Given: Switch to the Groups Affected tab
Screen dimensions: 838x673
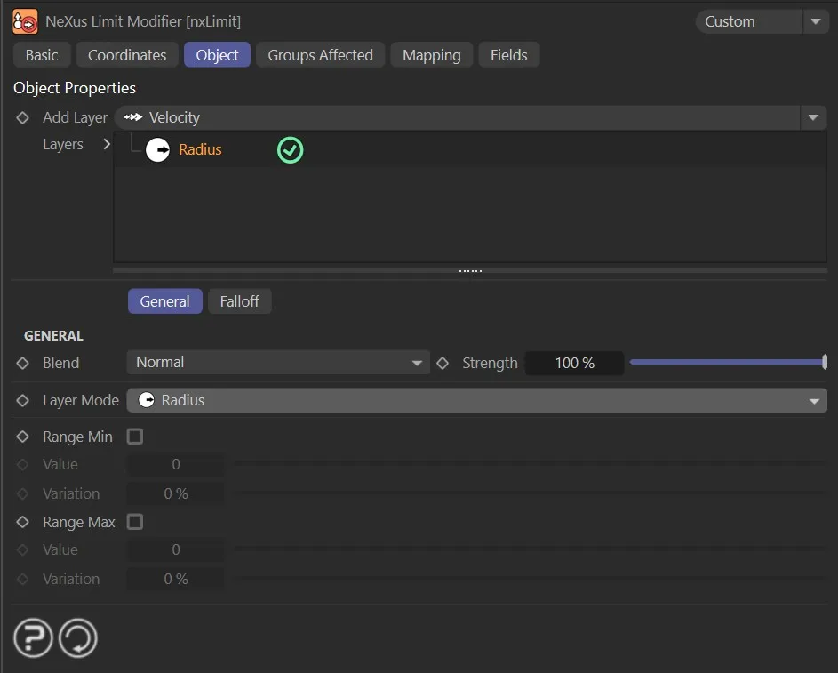Looking at the screenshot, I should pyautogui.click(x=320, y=55).
